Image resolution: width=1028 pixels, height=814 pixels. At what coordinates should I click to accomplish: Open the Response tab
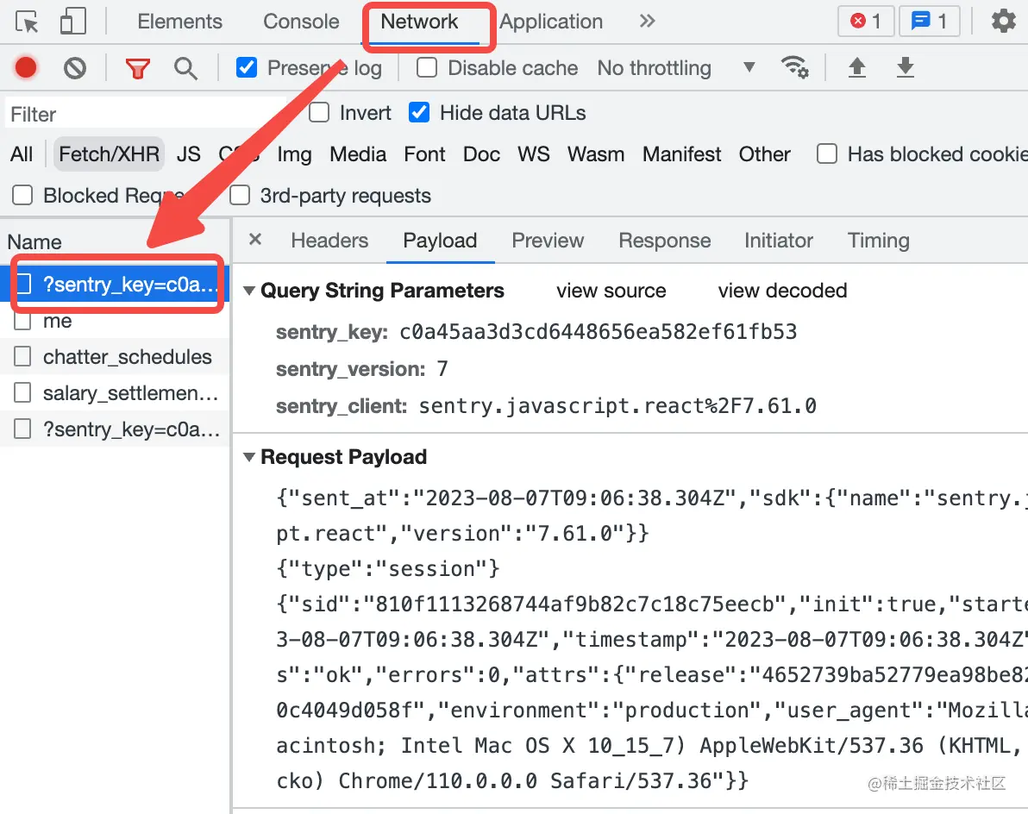tap(664, 241)
